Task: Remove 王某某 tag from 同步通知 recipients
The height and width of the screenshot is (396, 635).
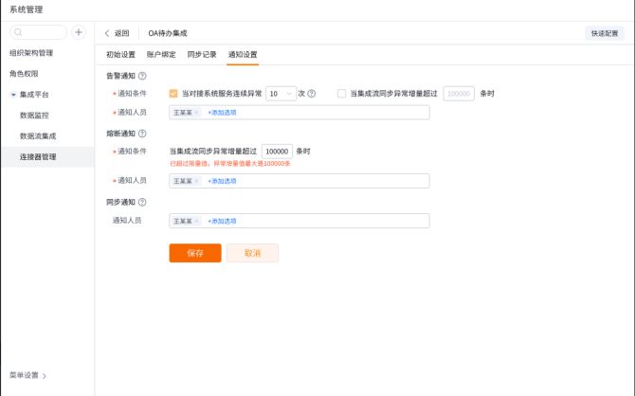Action: 196,221
